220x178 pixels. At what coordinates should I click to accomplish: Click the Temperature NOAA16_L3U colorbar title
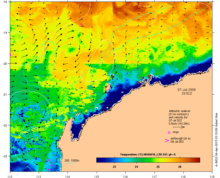(x=148, y=154)
